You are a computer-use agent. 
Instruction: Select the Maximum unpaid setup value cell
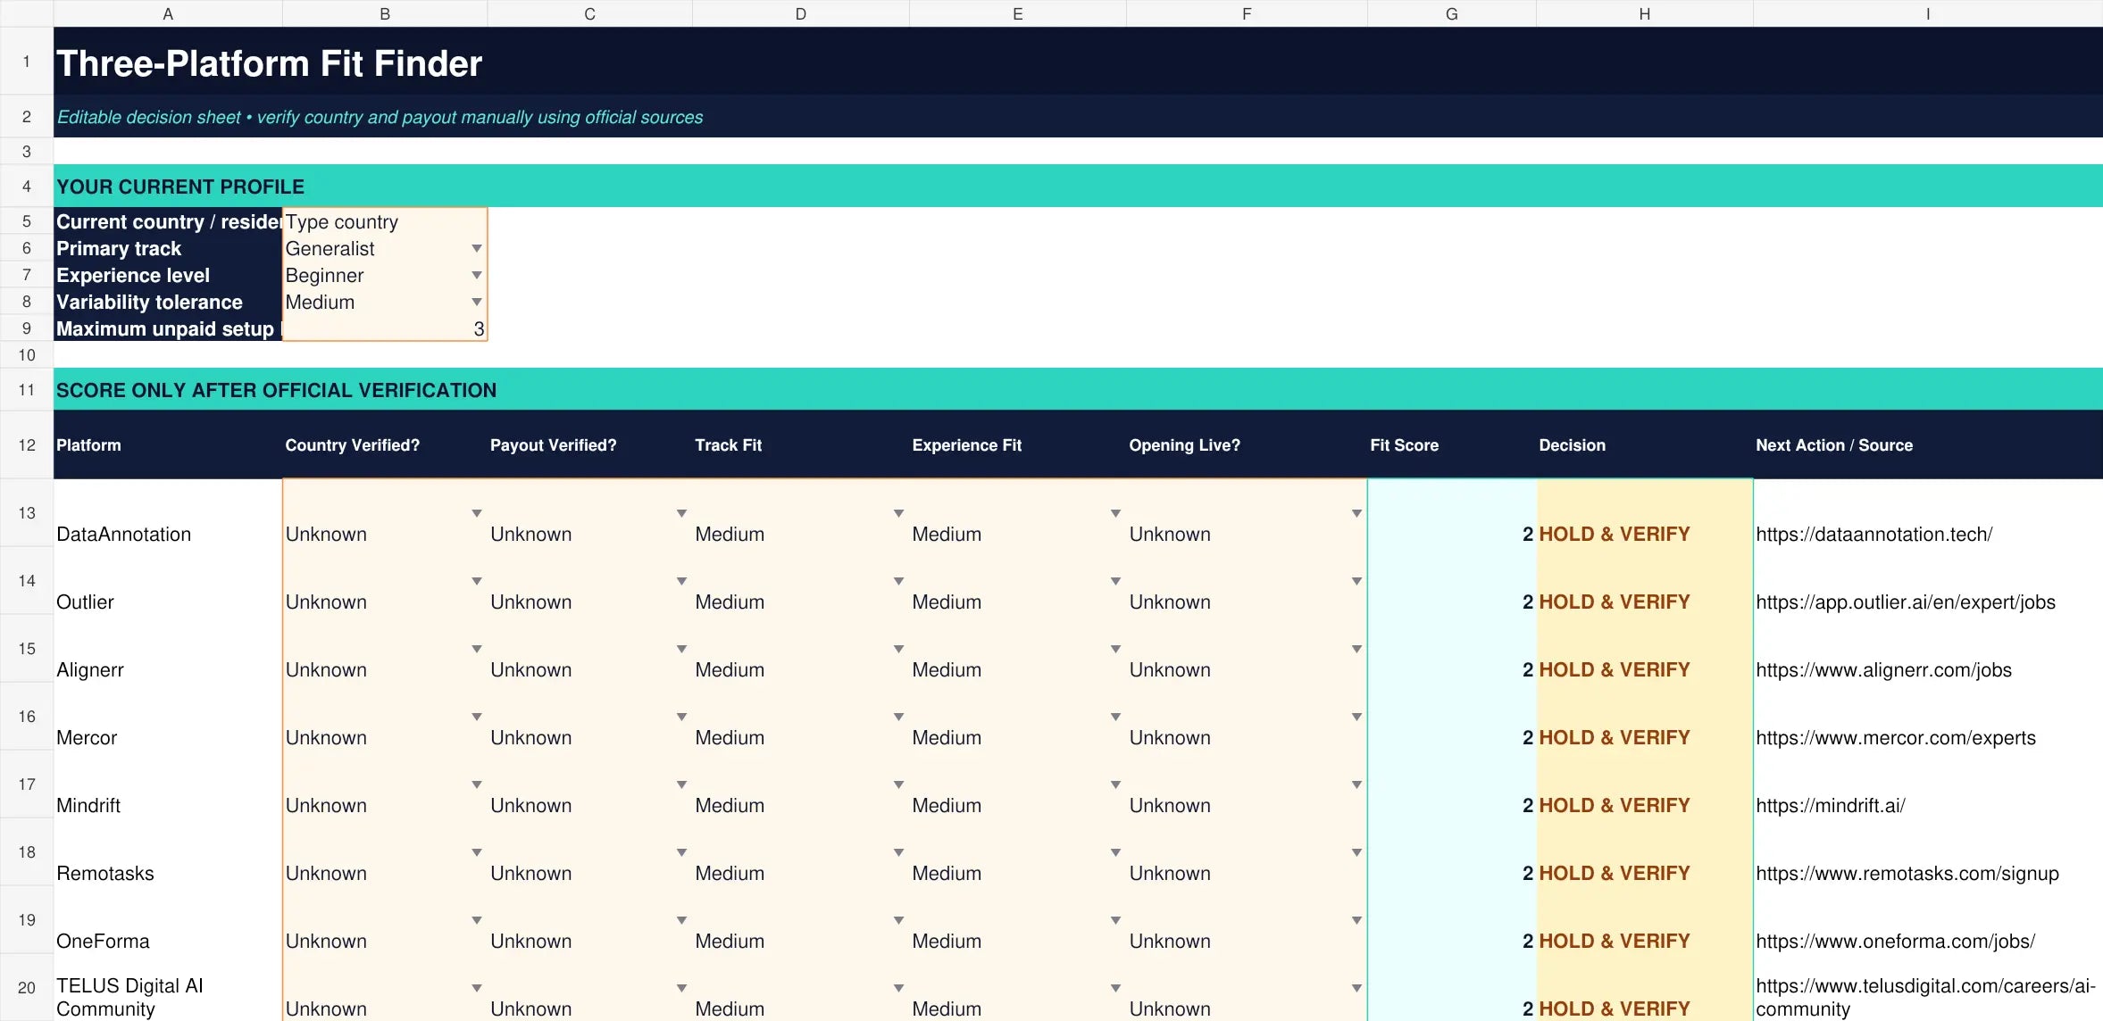tap(385, 328)
